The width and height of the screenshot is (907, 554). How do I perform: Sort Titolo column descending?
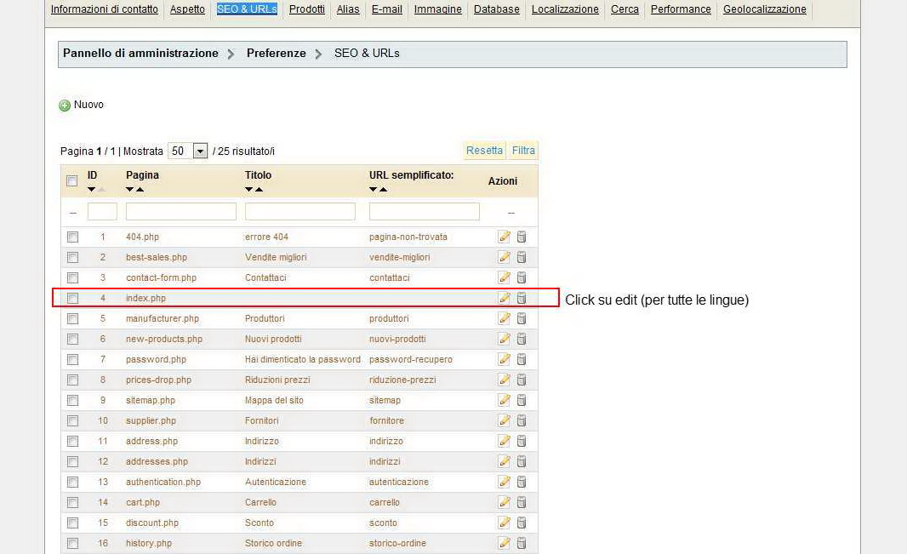(248, 189)
